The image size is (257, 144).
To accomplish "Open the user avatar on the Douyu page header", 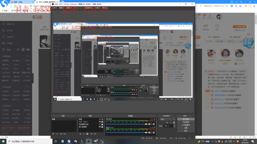I will tap(219, 17).
